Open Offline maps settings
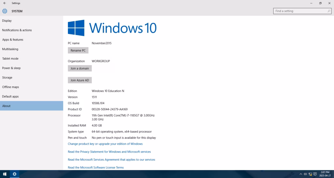The width and height of the screenshot is (334, 178). click(x=32, y=87)
